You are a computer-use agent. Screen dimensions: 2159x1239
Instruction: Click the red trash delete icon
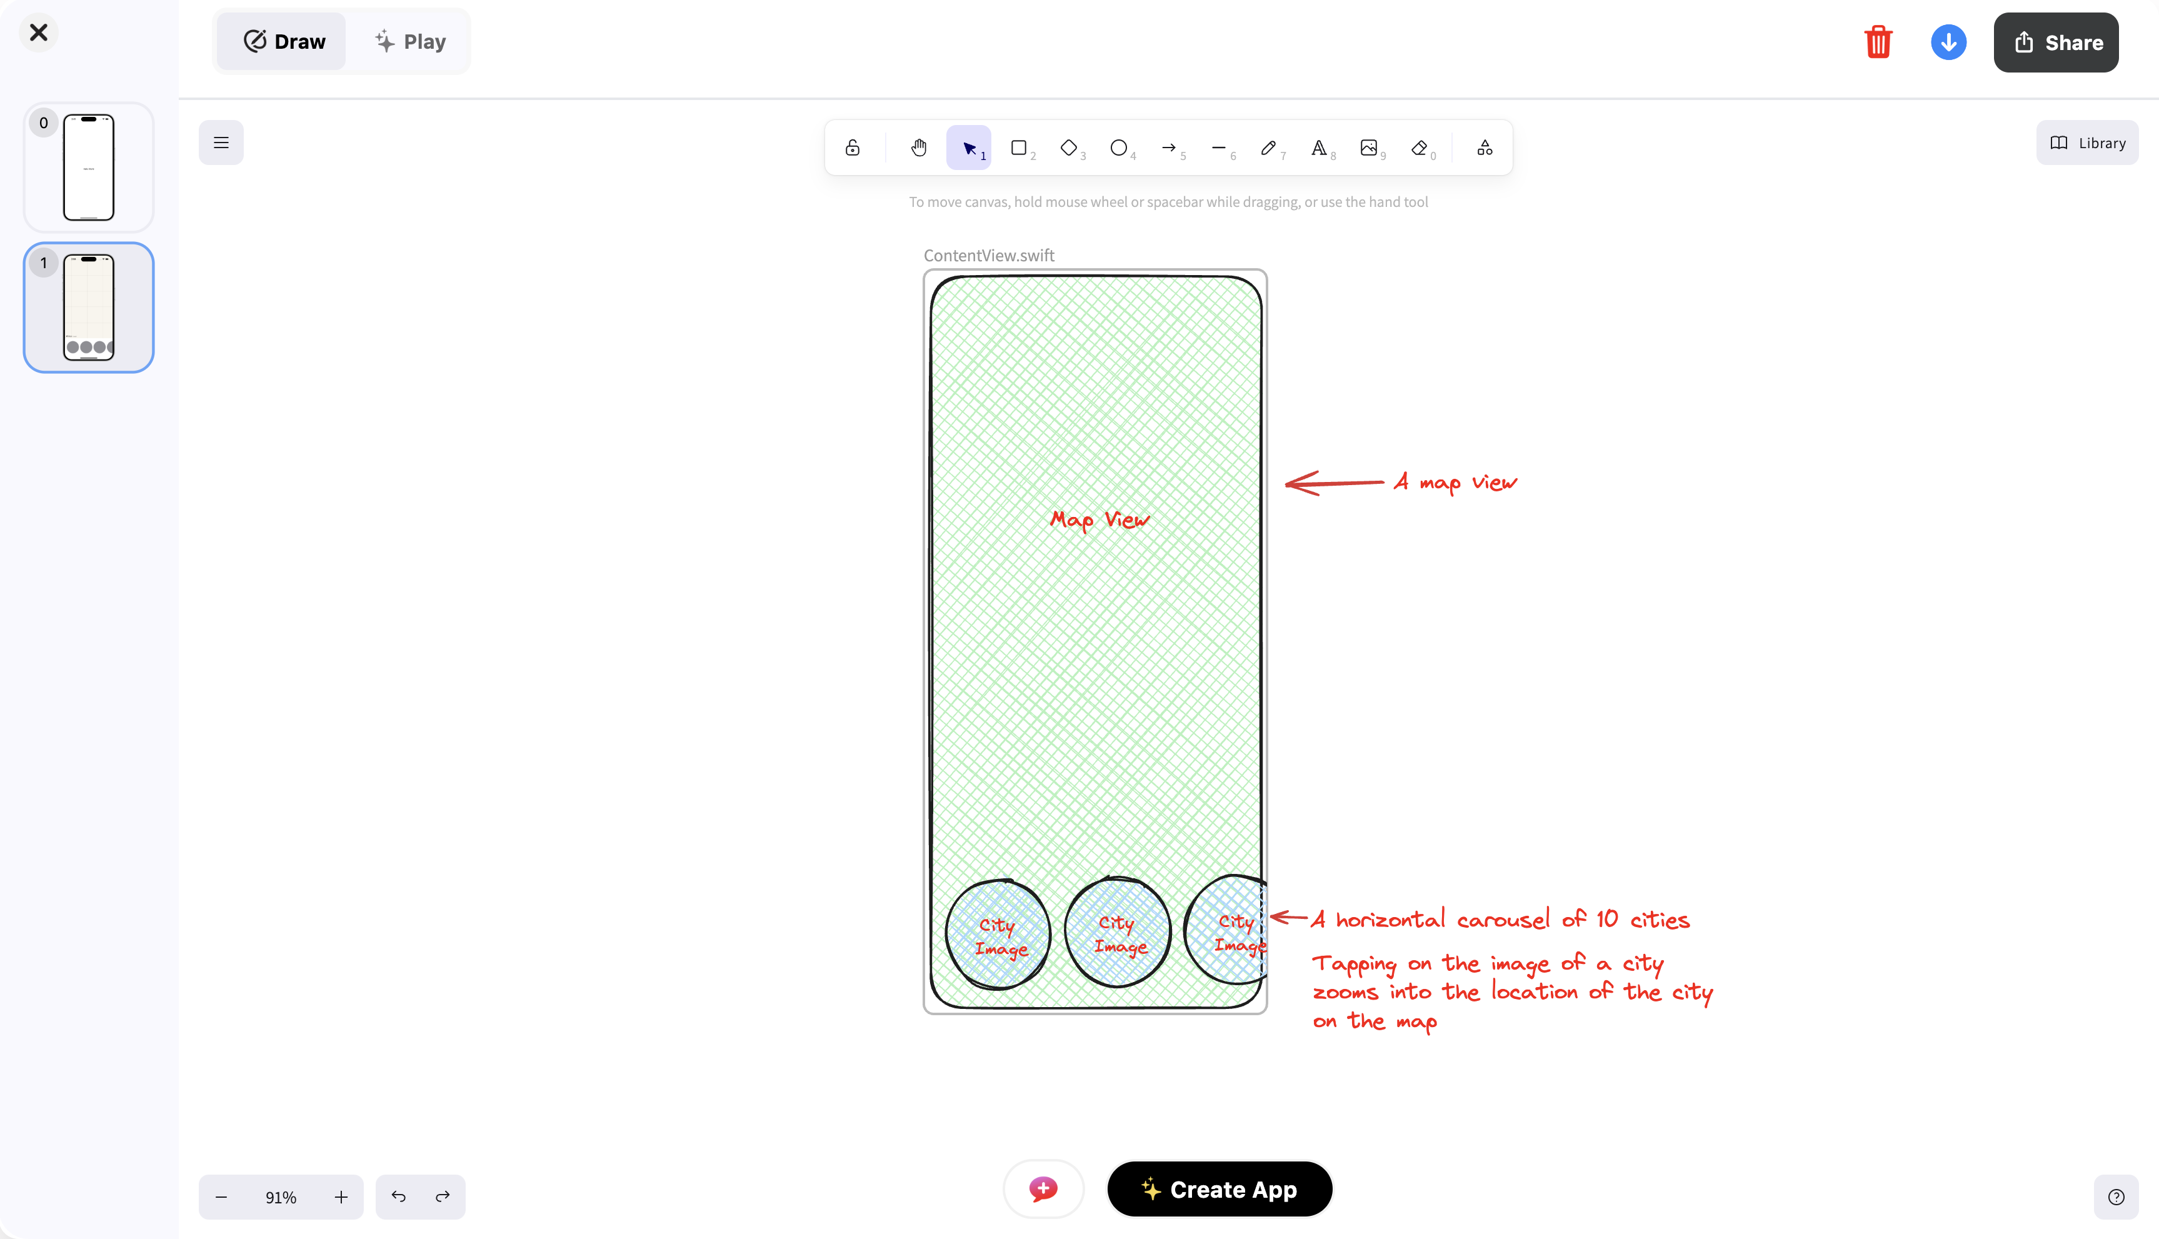pos(1878,43)
